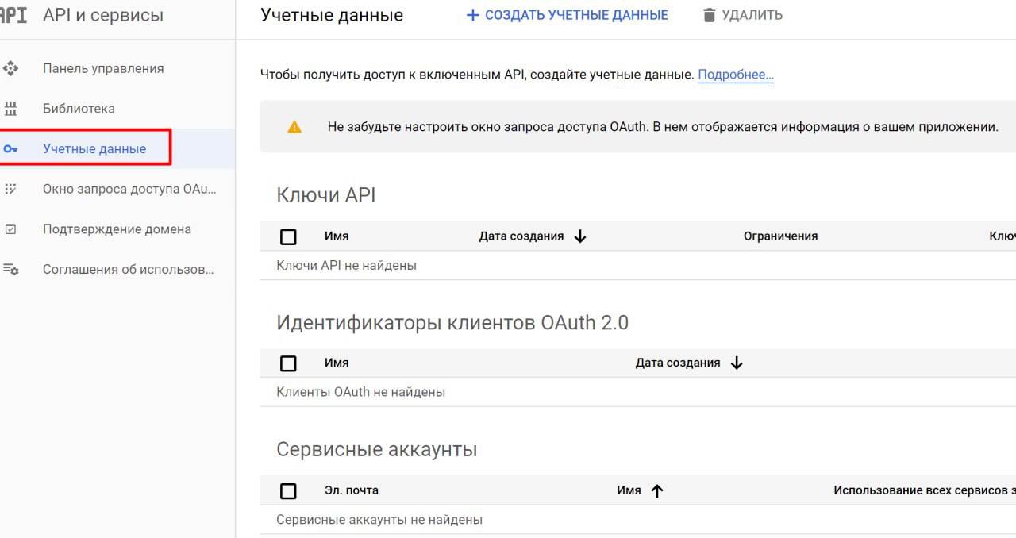Image resolution: width=1016 pixels, height=538 pixels.
Task: Open the Подробнее link
Action: pyautogui.click(x=736, y=75)
